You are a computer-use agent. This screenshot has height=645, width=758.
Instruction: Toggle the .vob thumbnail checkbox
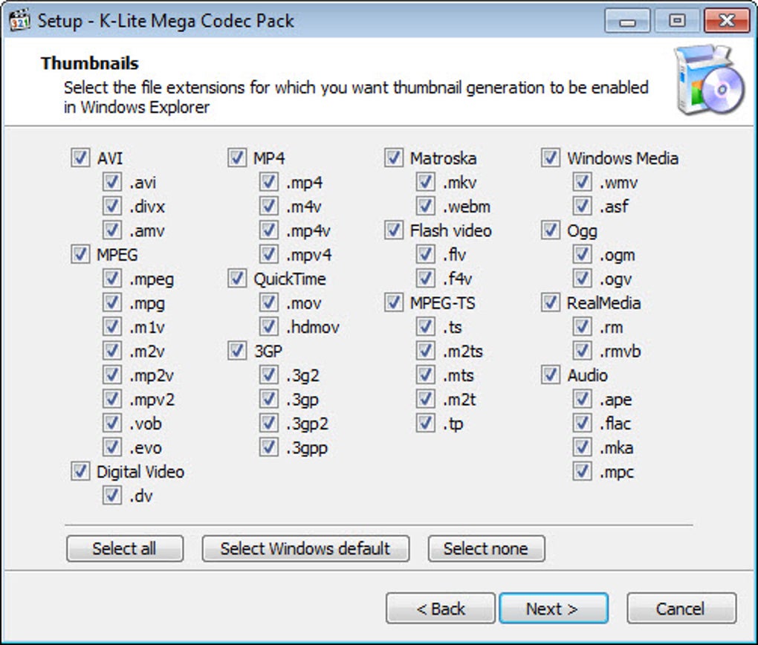(x=112, y=424)
